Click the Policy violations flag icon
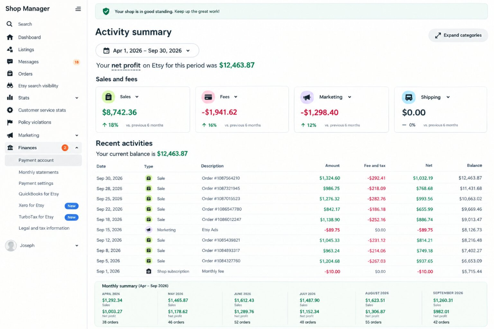The image size is (494, 329). click(10, 122)
